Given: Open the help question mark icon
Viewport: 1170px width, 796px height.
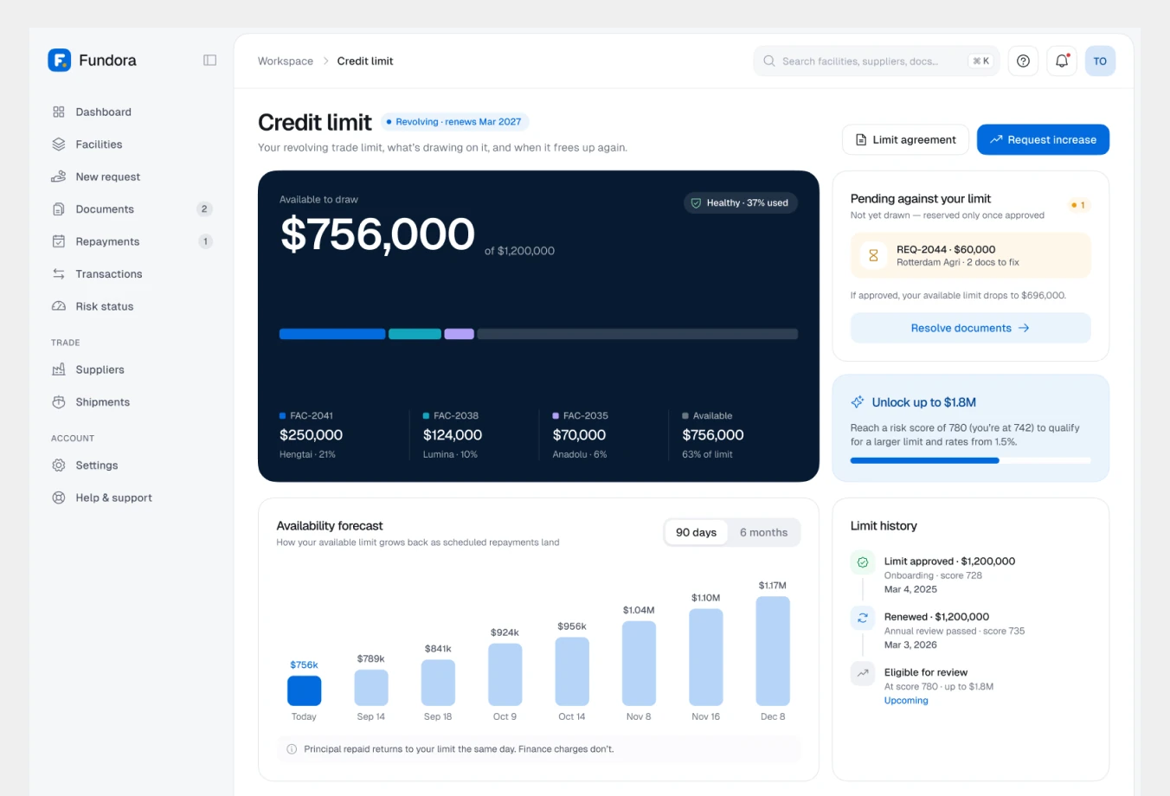Looking at the screenshot, I should pyautogui.click(x=1024, y=61).
